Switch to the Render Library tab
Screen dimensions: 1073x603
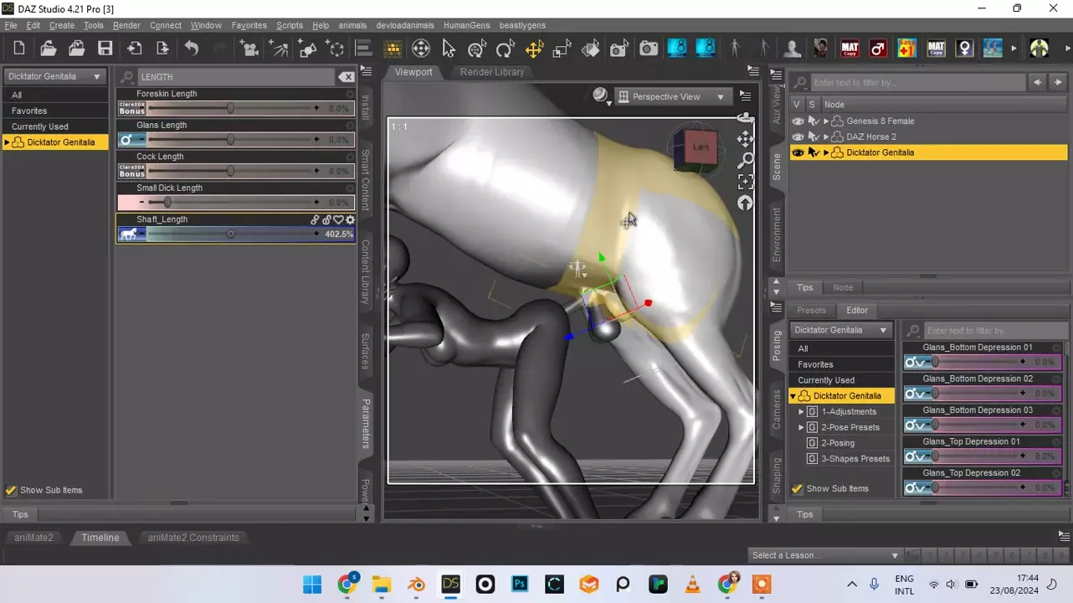(x=491, y=72)
